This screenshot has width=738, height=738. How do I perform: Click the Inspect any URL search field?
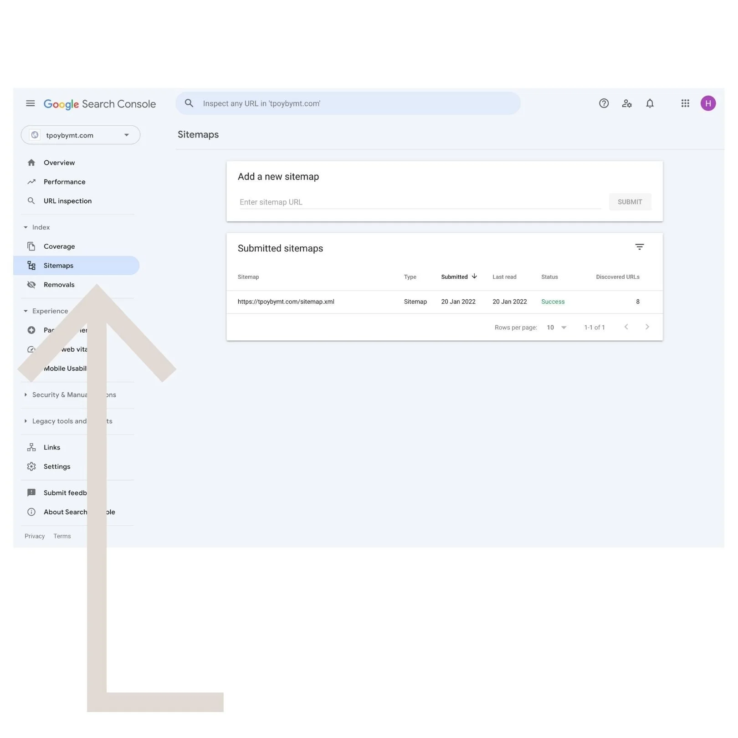tap(348, 103)
